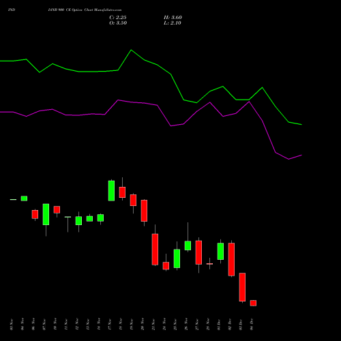Click the close value "C: 2.25"

tap(118, 18)
